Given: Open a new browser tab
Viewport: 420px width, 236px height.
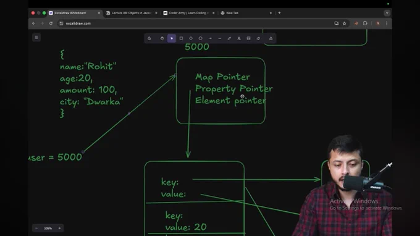Looking at the screenshot, I should 279,13.
